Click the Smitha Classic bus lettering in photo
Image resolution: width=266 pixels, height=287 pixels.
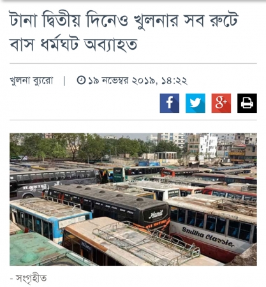209,237
